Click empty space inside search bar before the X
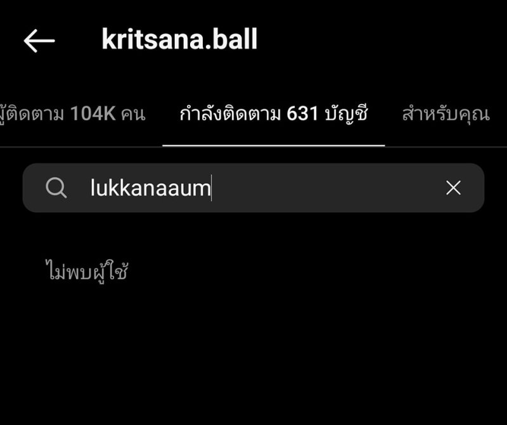507x425 pixels. [x=326, y=187]
